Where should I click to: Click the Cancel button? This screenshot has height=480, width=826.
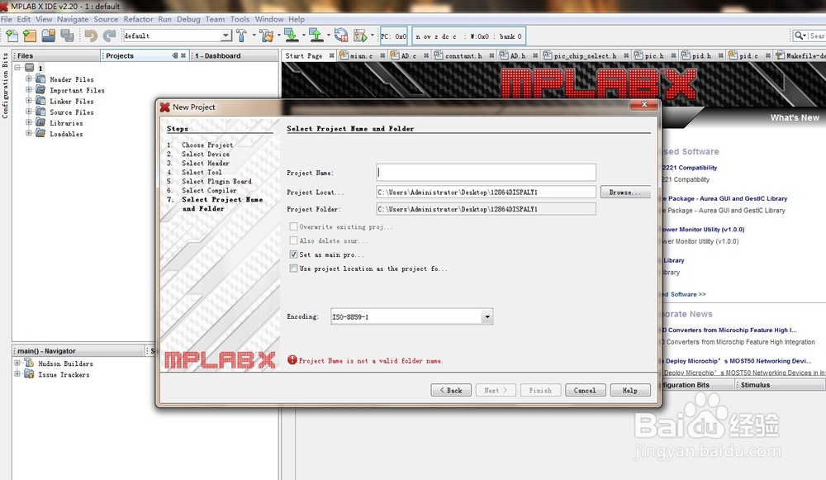point(585,391)
